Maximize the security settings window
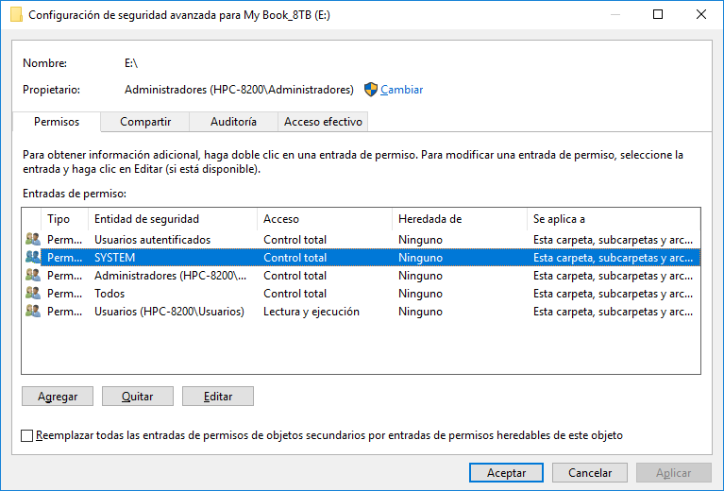The image size is (724, 491). tap(658, 14)
